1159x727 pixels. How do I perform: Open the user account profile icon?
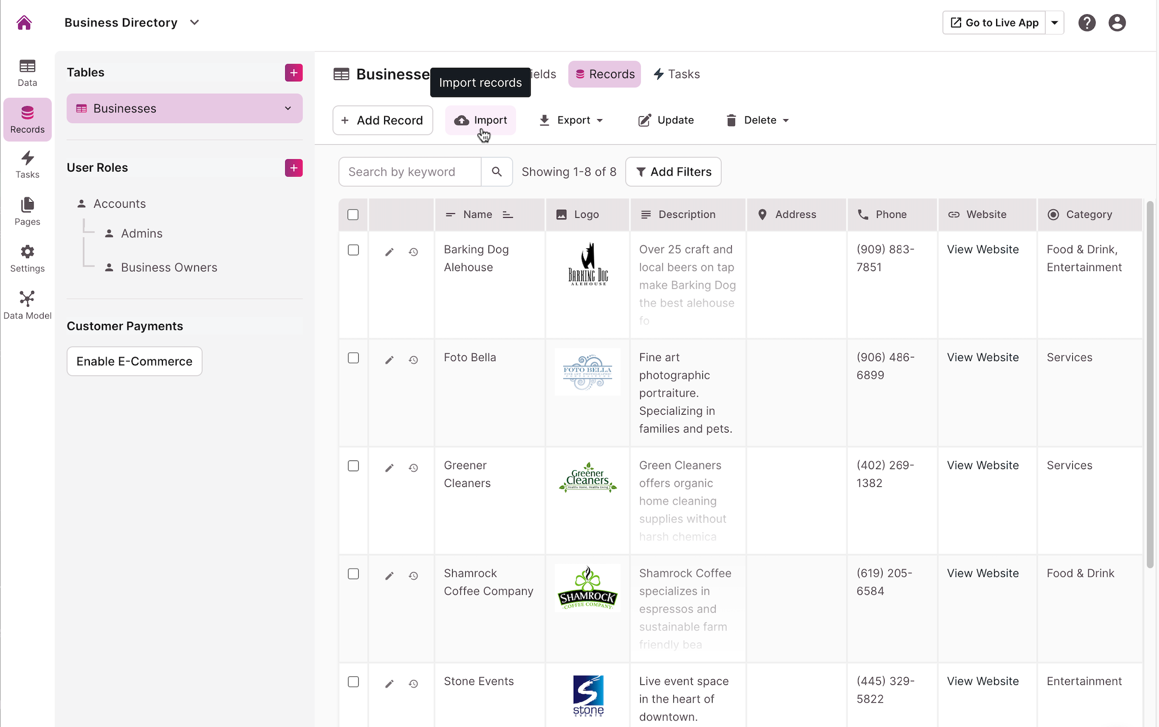pyautogui.click(x=1117, y=23)
